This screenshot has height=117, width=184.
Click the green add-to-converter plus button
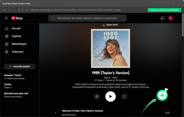162,95
